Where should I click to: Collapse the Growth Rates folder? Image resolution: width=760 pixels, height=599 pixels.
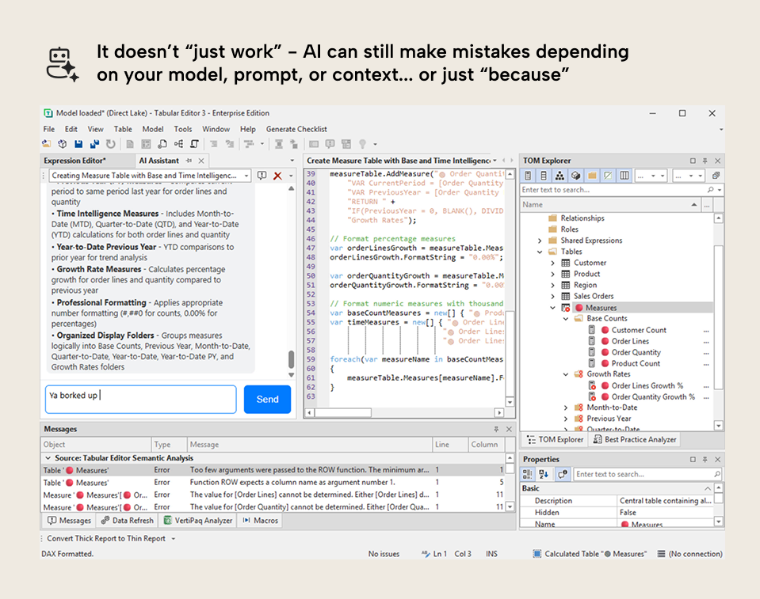point(566,374)
